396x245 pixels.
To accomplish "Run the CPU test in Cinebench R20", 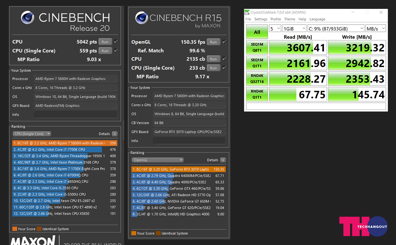I will (105, 42).
